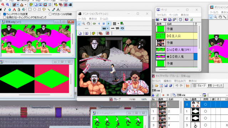Click the red record button in Capture Group Frame
The width and height of the screenshot is (228, 128).
point(163,95)
